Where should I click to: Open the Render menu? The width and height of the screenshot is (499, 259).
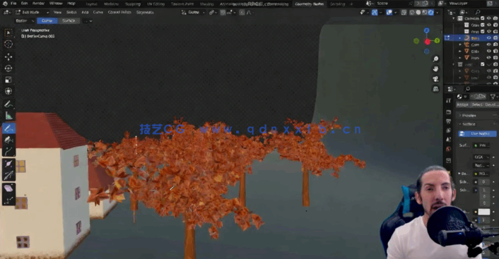click(38, 4)
